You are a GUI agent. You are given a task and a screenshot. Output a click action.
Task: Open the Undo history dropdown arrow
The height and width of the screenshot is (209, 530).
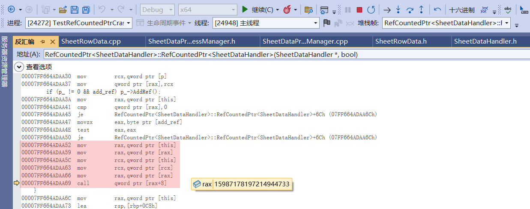point(112,9)
